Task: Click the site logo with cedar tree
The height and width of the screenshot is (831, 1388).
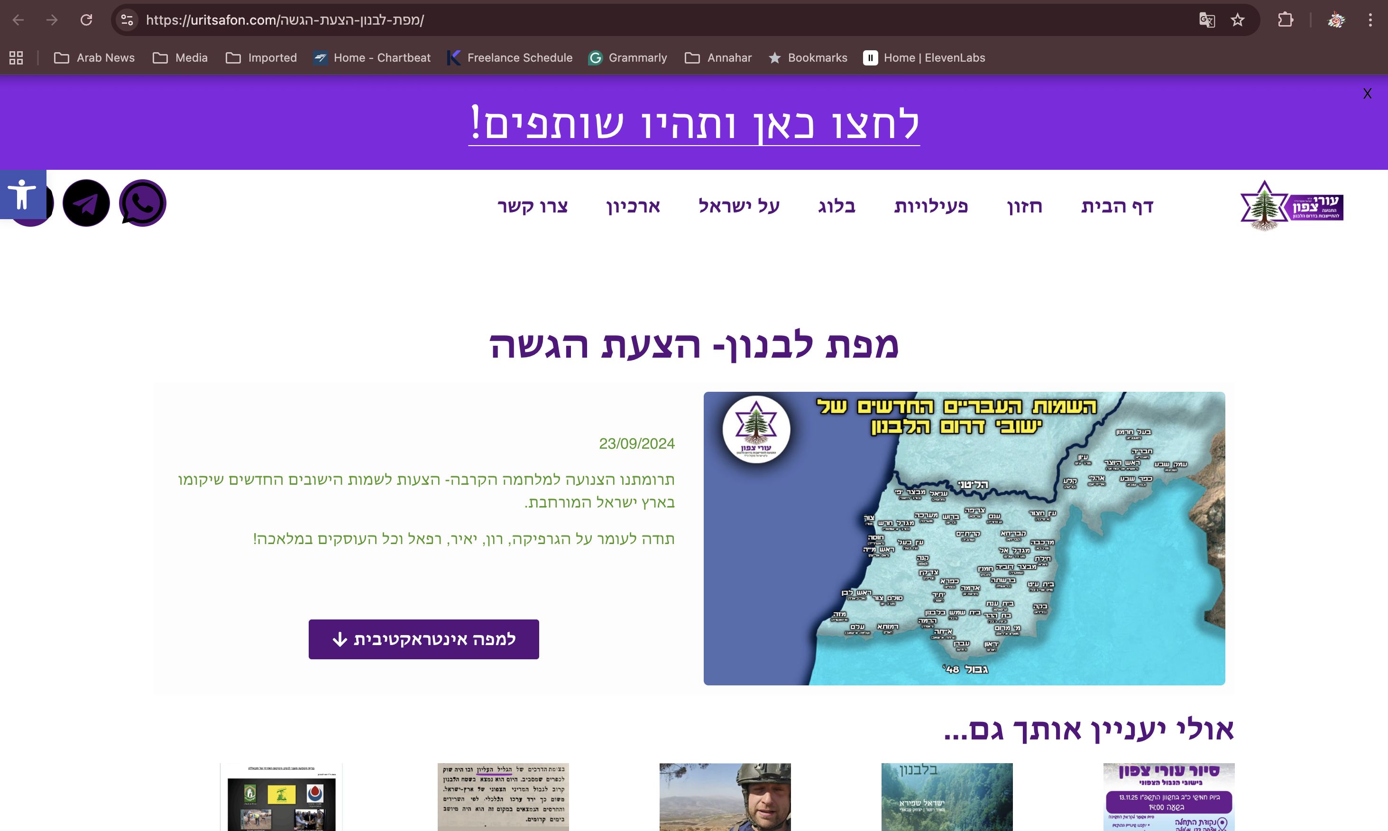Action: point(1291,205)
